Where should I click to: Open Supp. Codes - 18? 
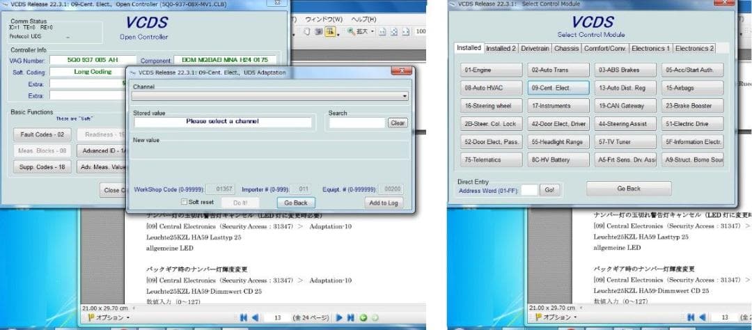[42, 167]
